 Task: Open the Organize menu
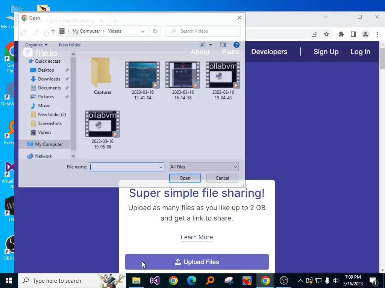[36, 45]
